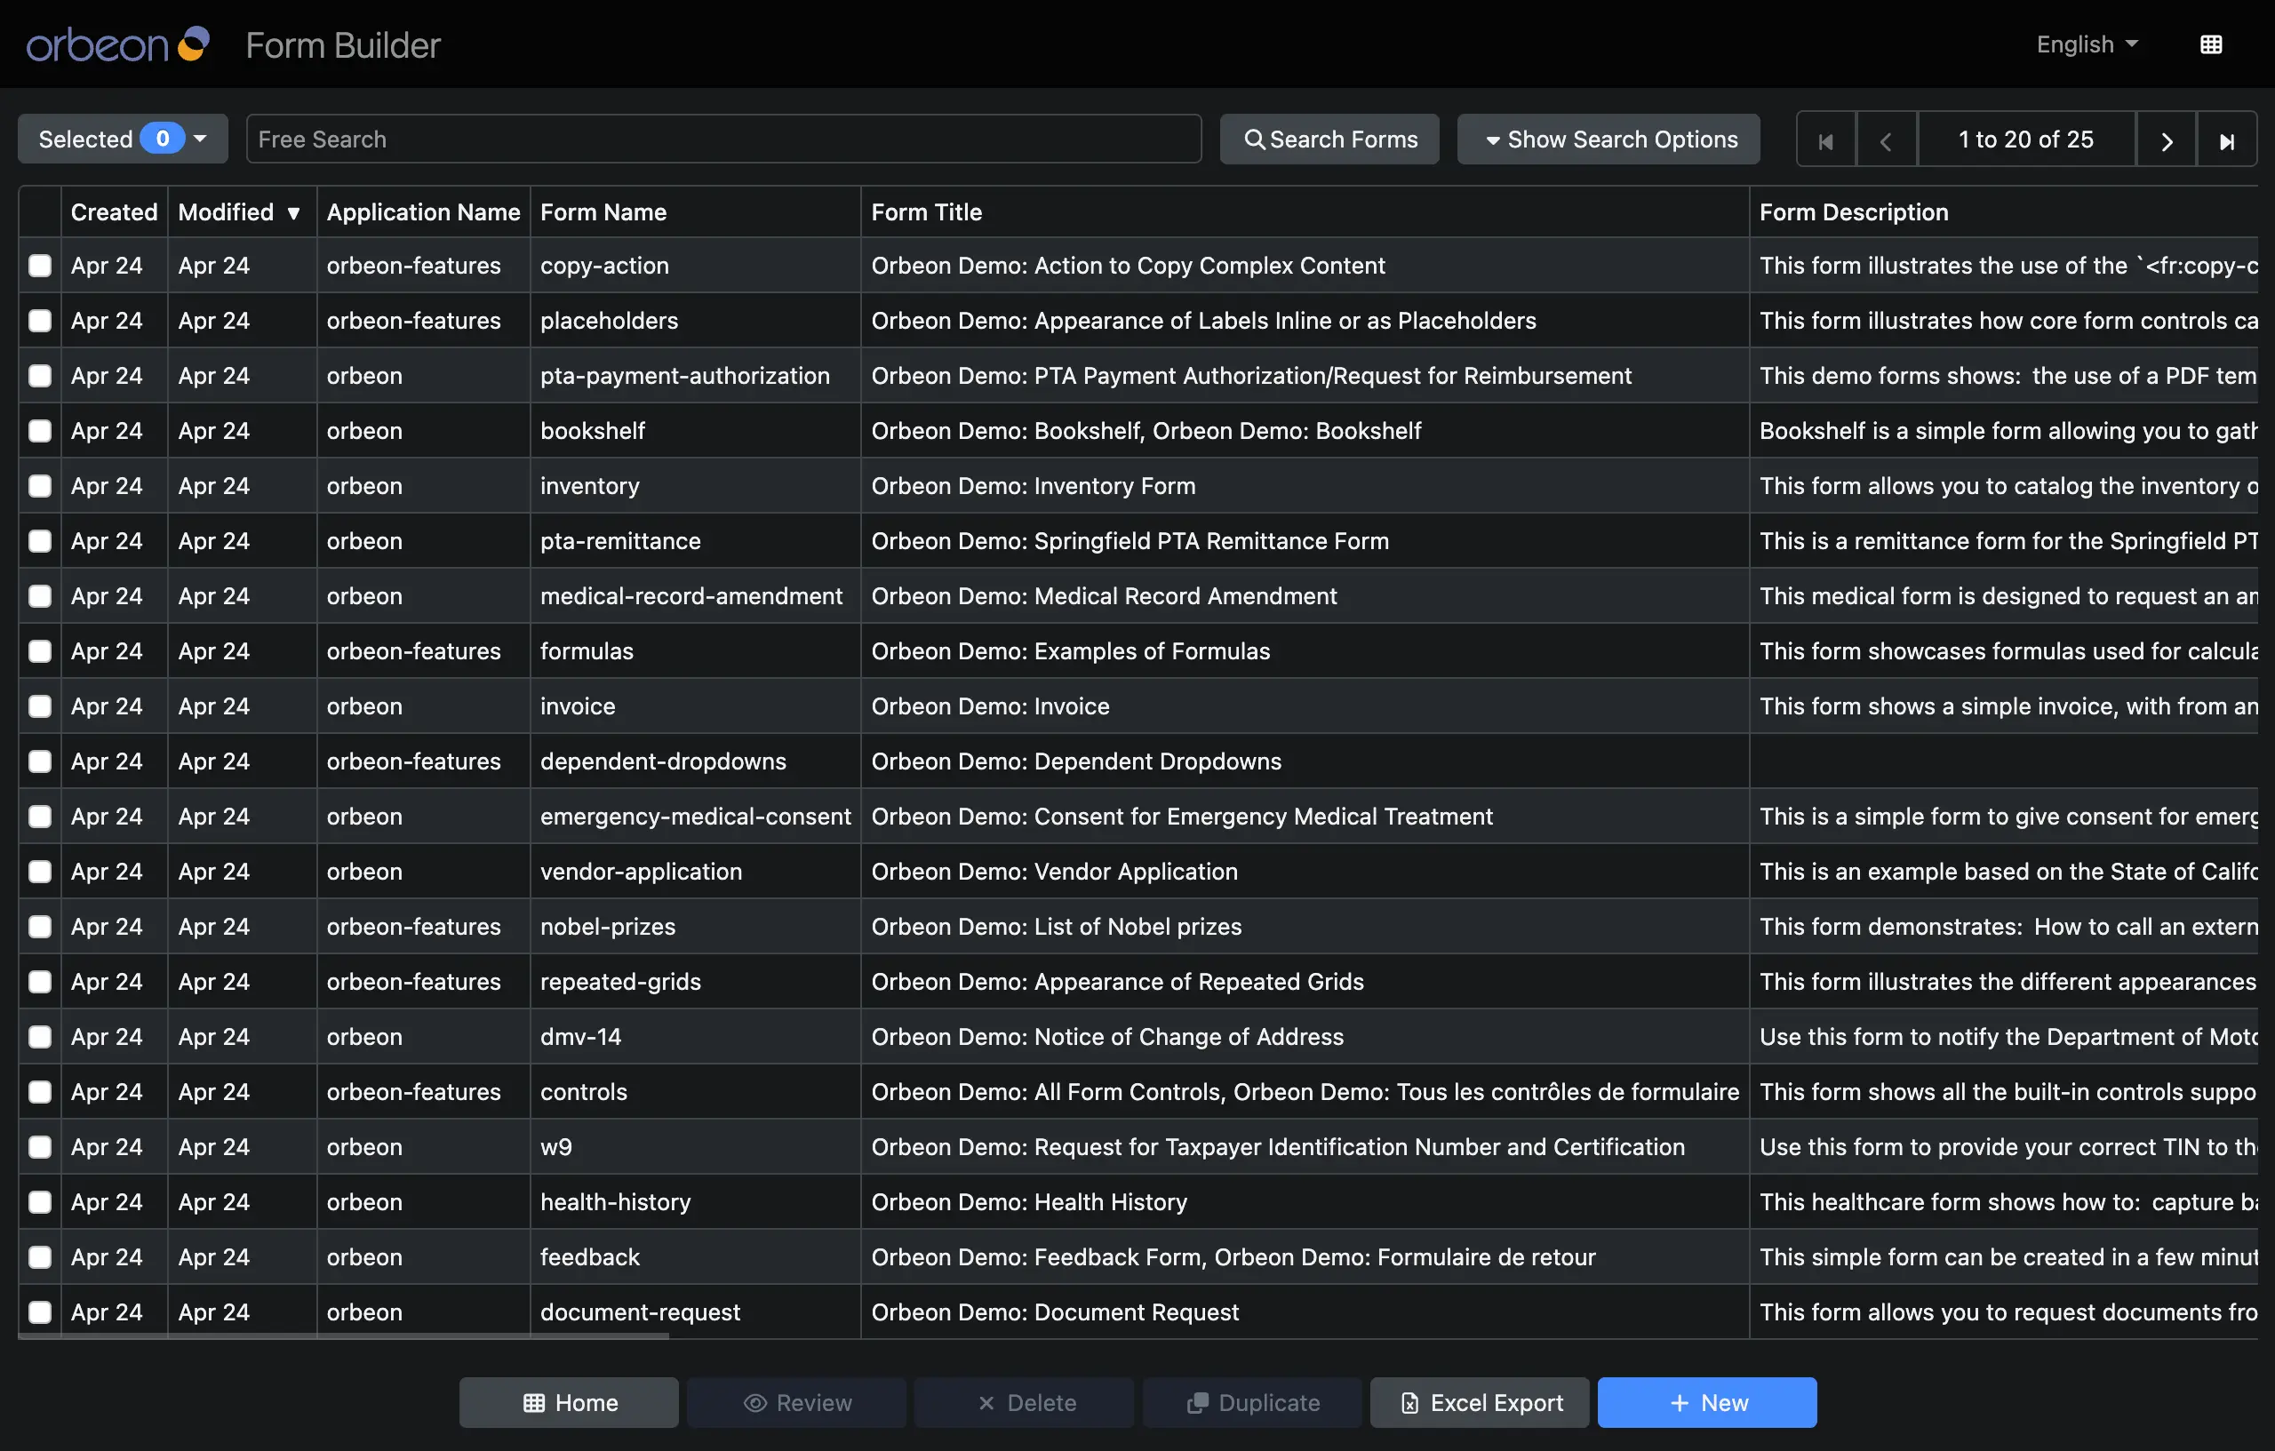Image resolution: width=2275 pixels, height=1451 pixels.
Task: Expand Show Search Options
Action: (x=1608, y=139)
